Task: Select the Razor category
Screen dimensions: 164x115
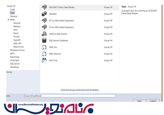Action: (x=16, y=33)
